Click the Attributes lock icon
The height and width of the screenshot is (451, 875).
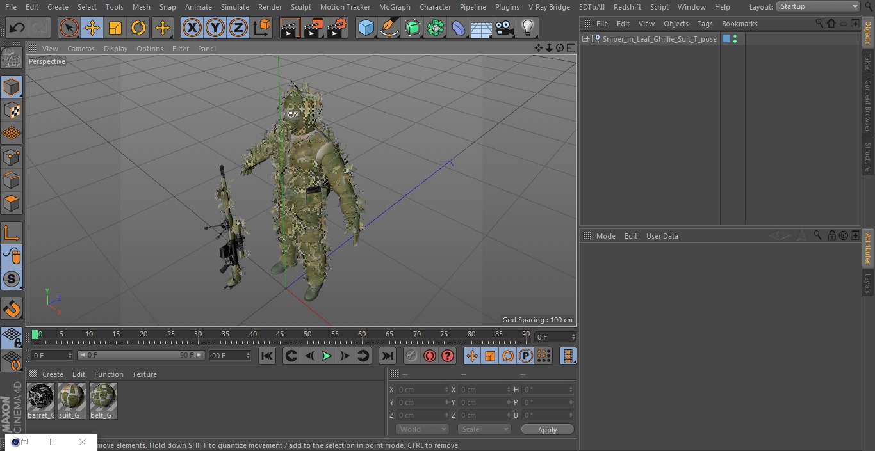831,235
